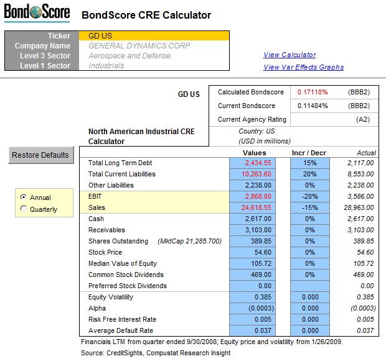Change Stock Price 0% increment field

[x=310, y=252]
